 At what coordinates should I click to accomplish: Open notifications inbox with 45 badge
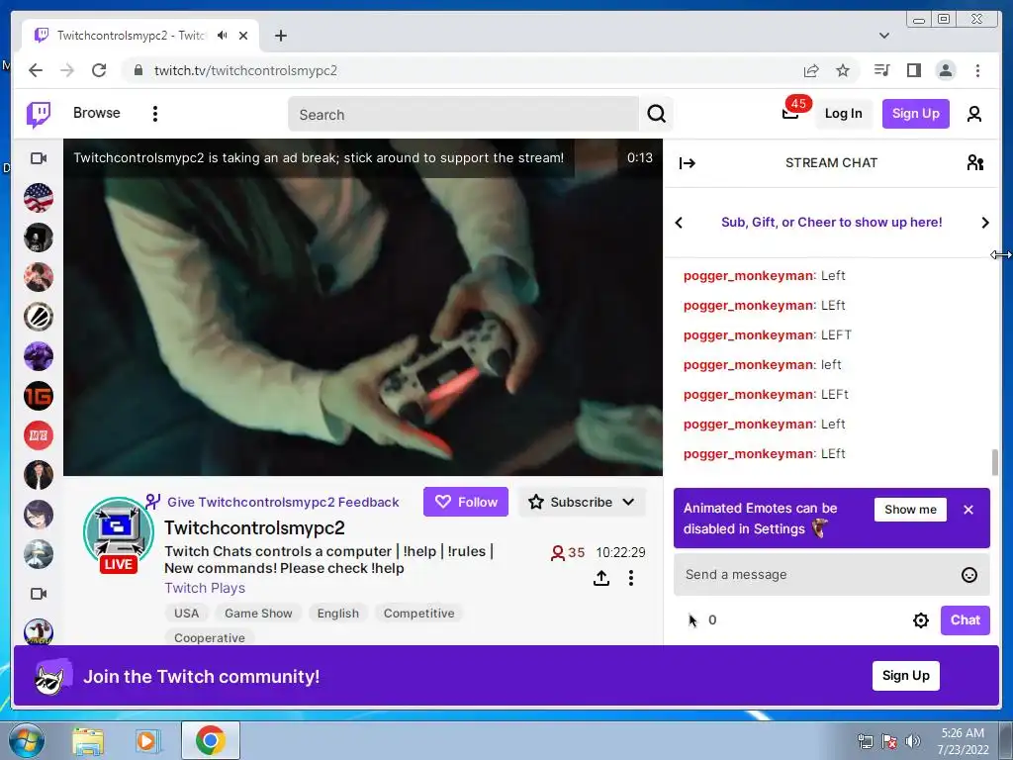click(x=790, y=113)
